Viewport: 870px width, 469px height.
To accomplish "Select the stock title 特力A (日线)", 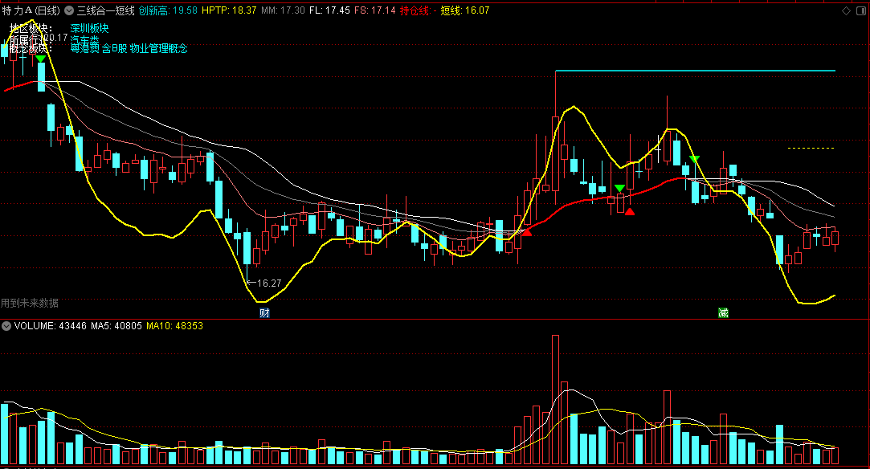I will click(31, 10).
